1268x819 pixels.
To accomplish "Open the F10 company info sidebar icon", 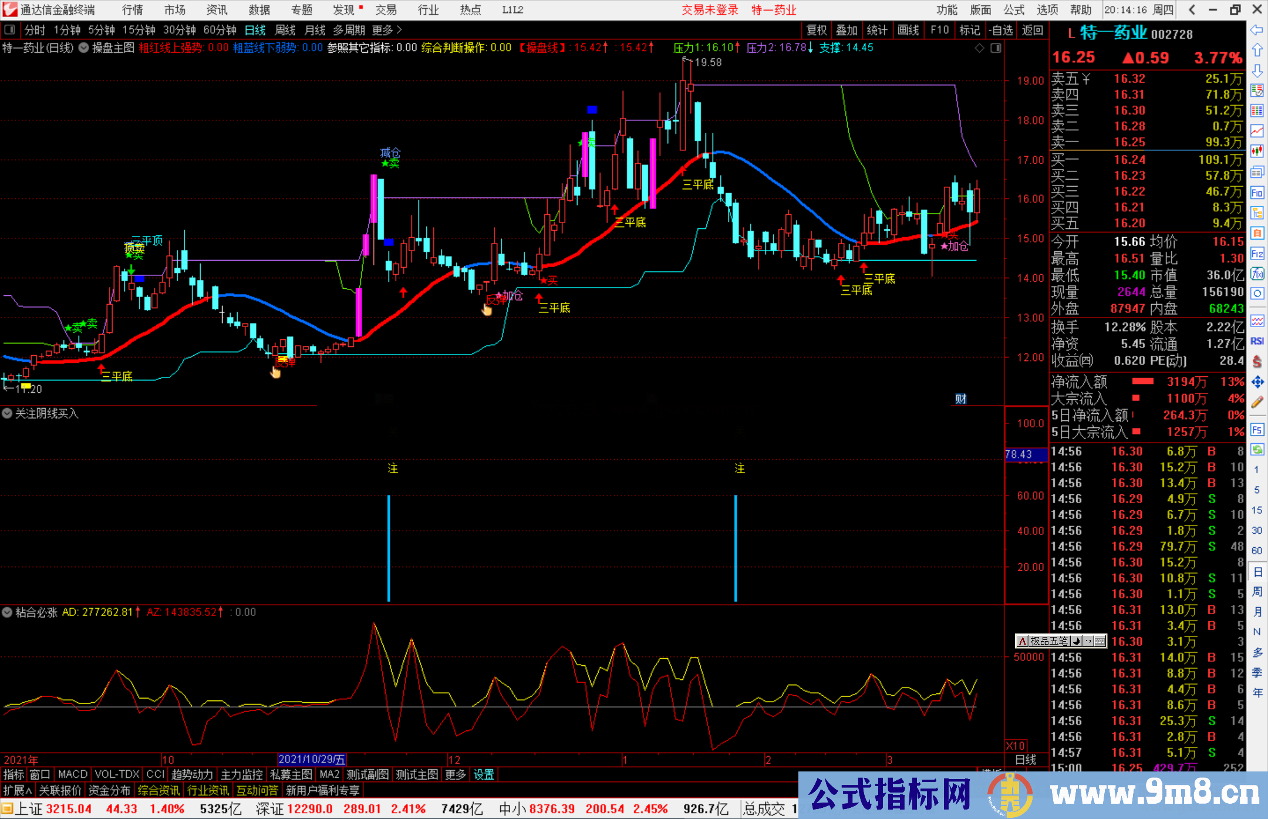I will (x=1257, y=193).
